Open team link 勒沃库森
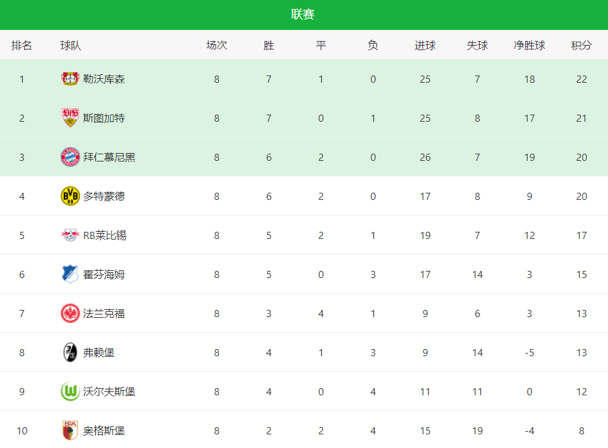 pyautogui.click(x=104, y=79)
